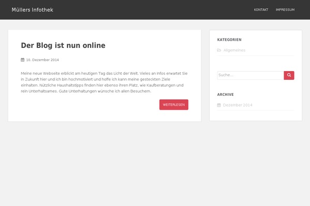Viewport: 310px width, 206px height.
Task: Open the Dezember 2014 archive
Action: tap(238, 105)
